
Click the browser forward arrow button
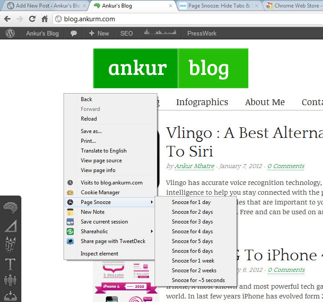click(20, 19)
